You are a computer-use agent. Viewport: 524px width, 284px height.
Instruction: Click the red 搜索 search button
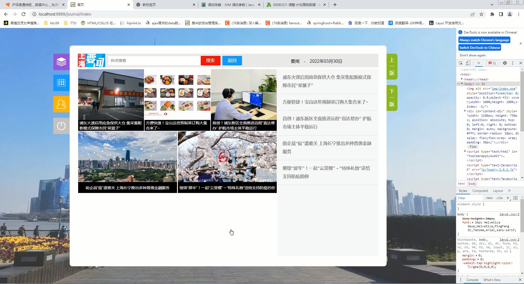coord(210,61)
